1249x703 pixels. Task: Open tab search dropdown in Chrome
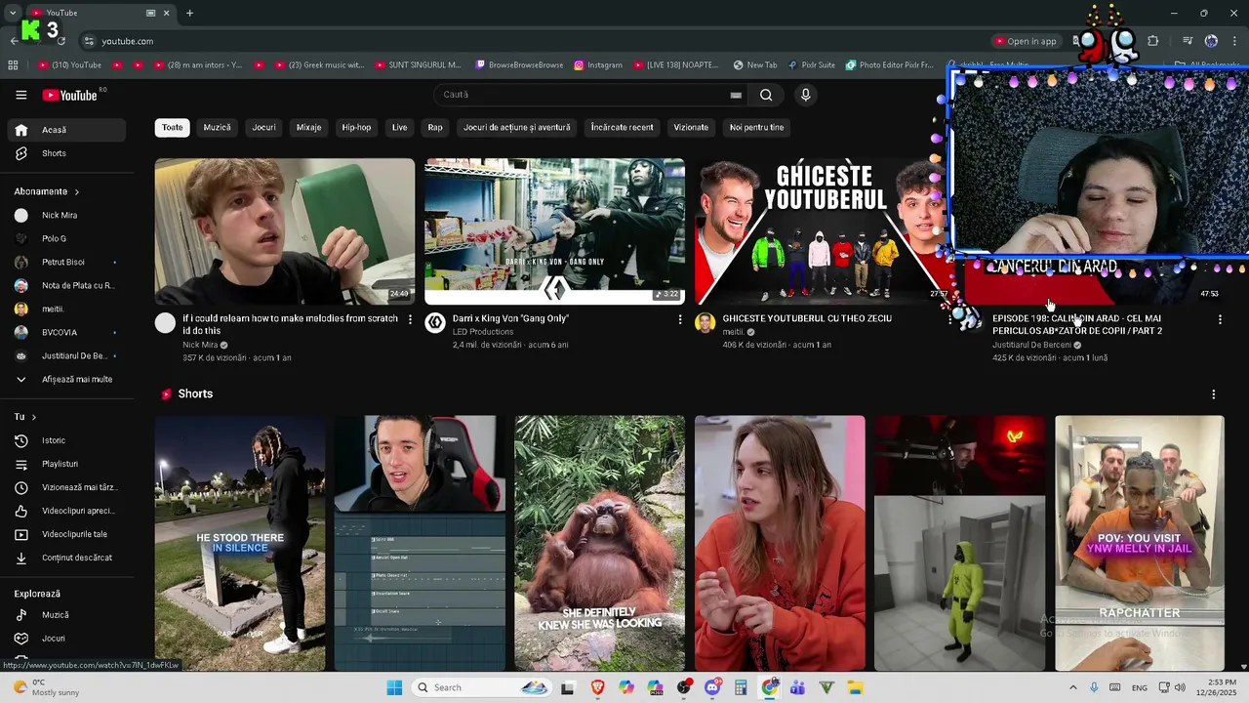pyautogui.click(x=13, y=13)
